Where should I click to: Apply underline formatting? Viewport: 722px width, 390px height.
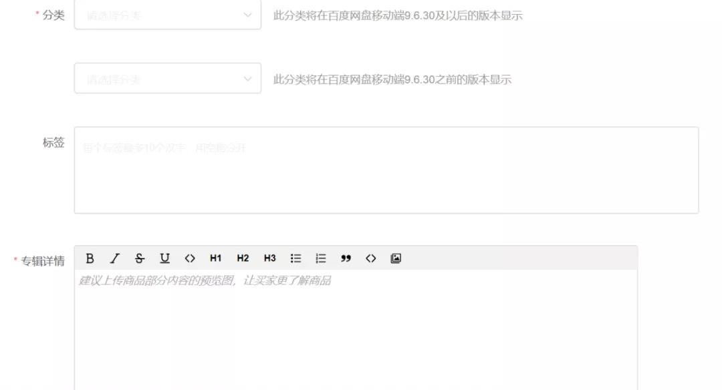[164, 258]
